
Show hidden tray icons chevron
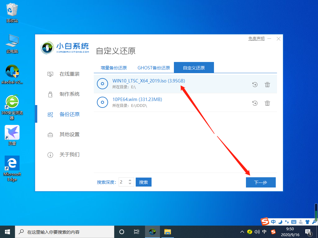coord(242,232)
